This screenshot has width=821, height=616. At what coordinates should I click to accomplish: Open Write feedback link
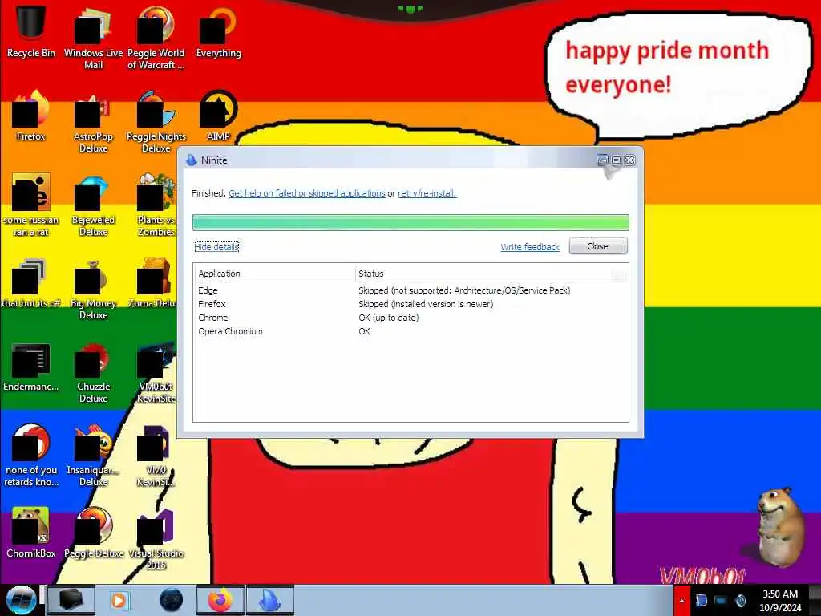click(x=529, y=247)
